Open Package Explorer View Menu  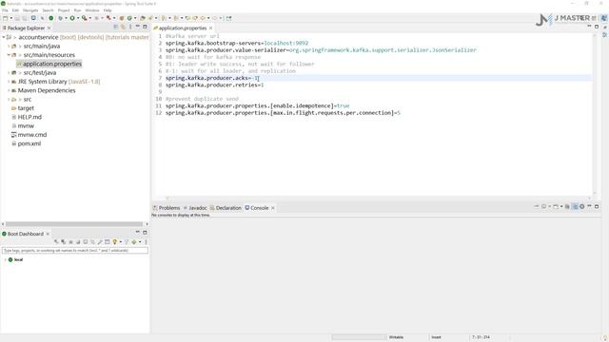tap(130, 27)
